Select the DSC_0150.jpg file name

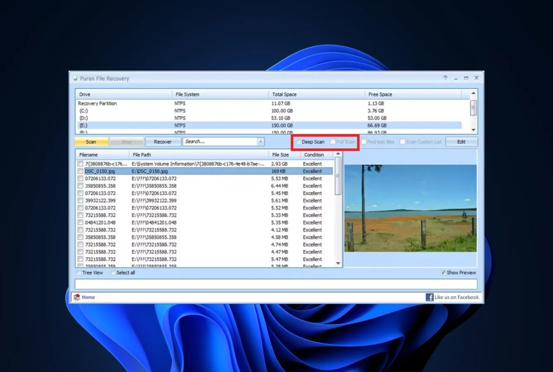[100, 171]
